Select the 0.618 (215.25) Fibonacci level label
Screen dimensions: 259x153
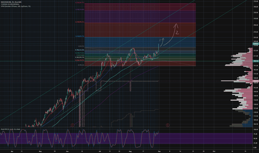click(79, 53)
